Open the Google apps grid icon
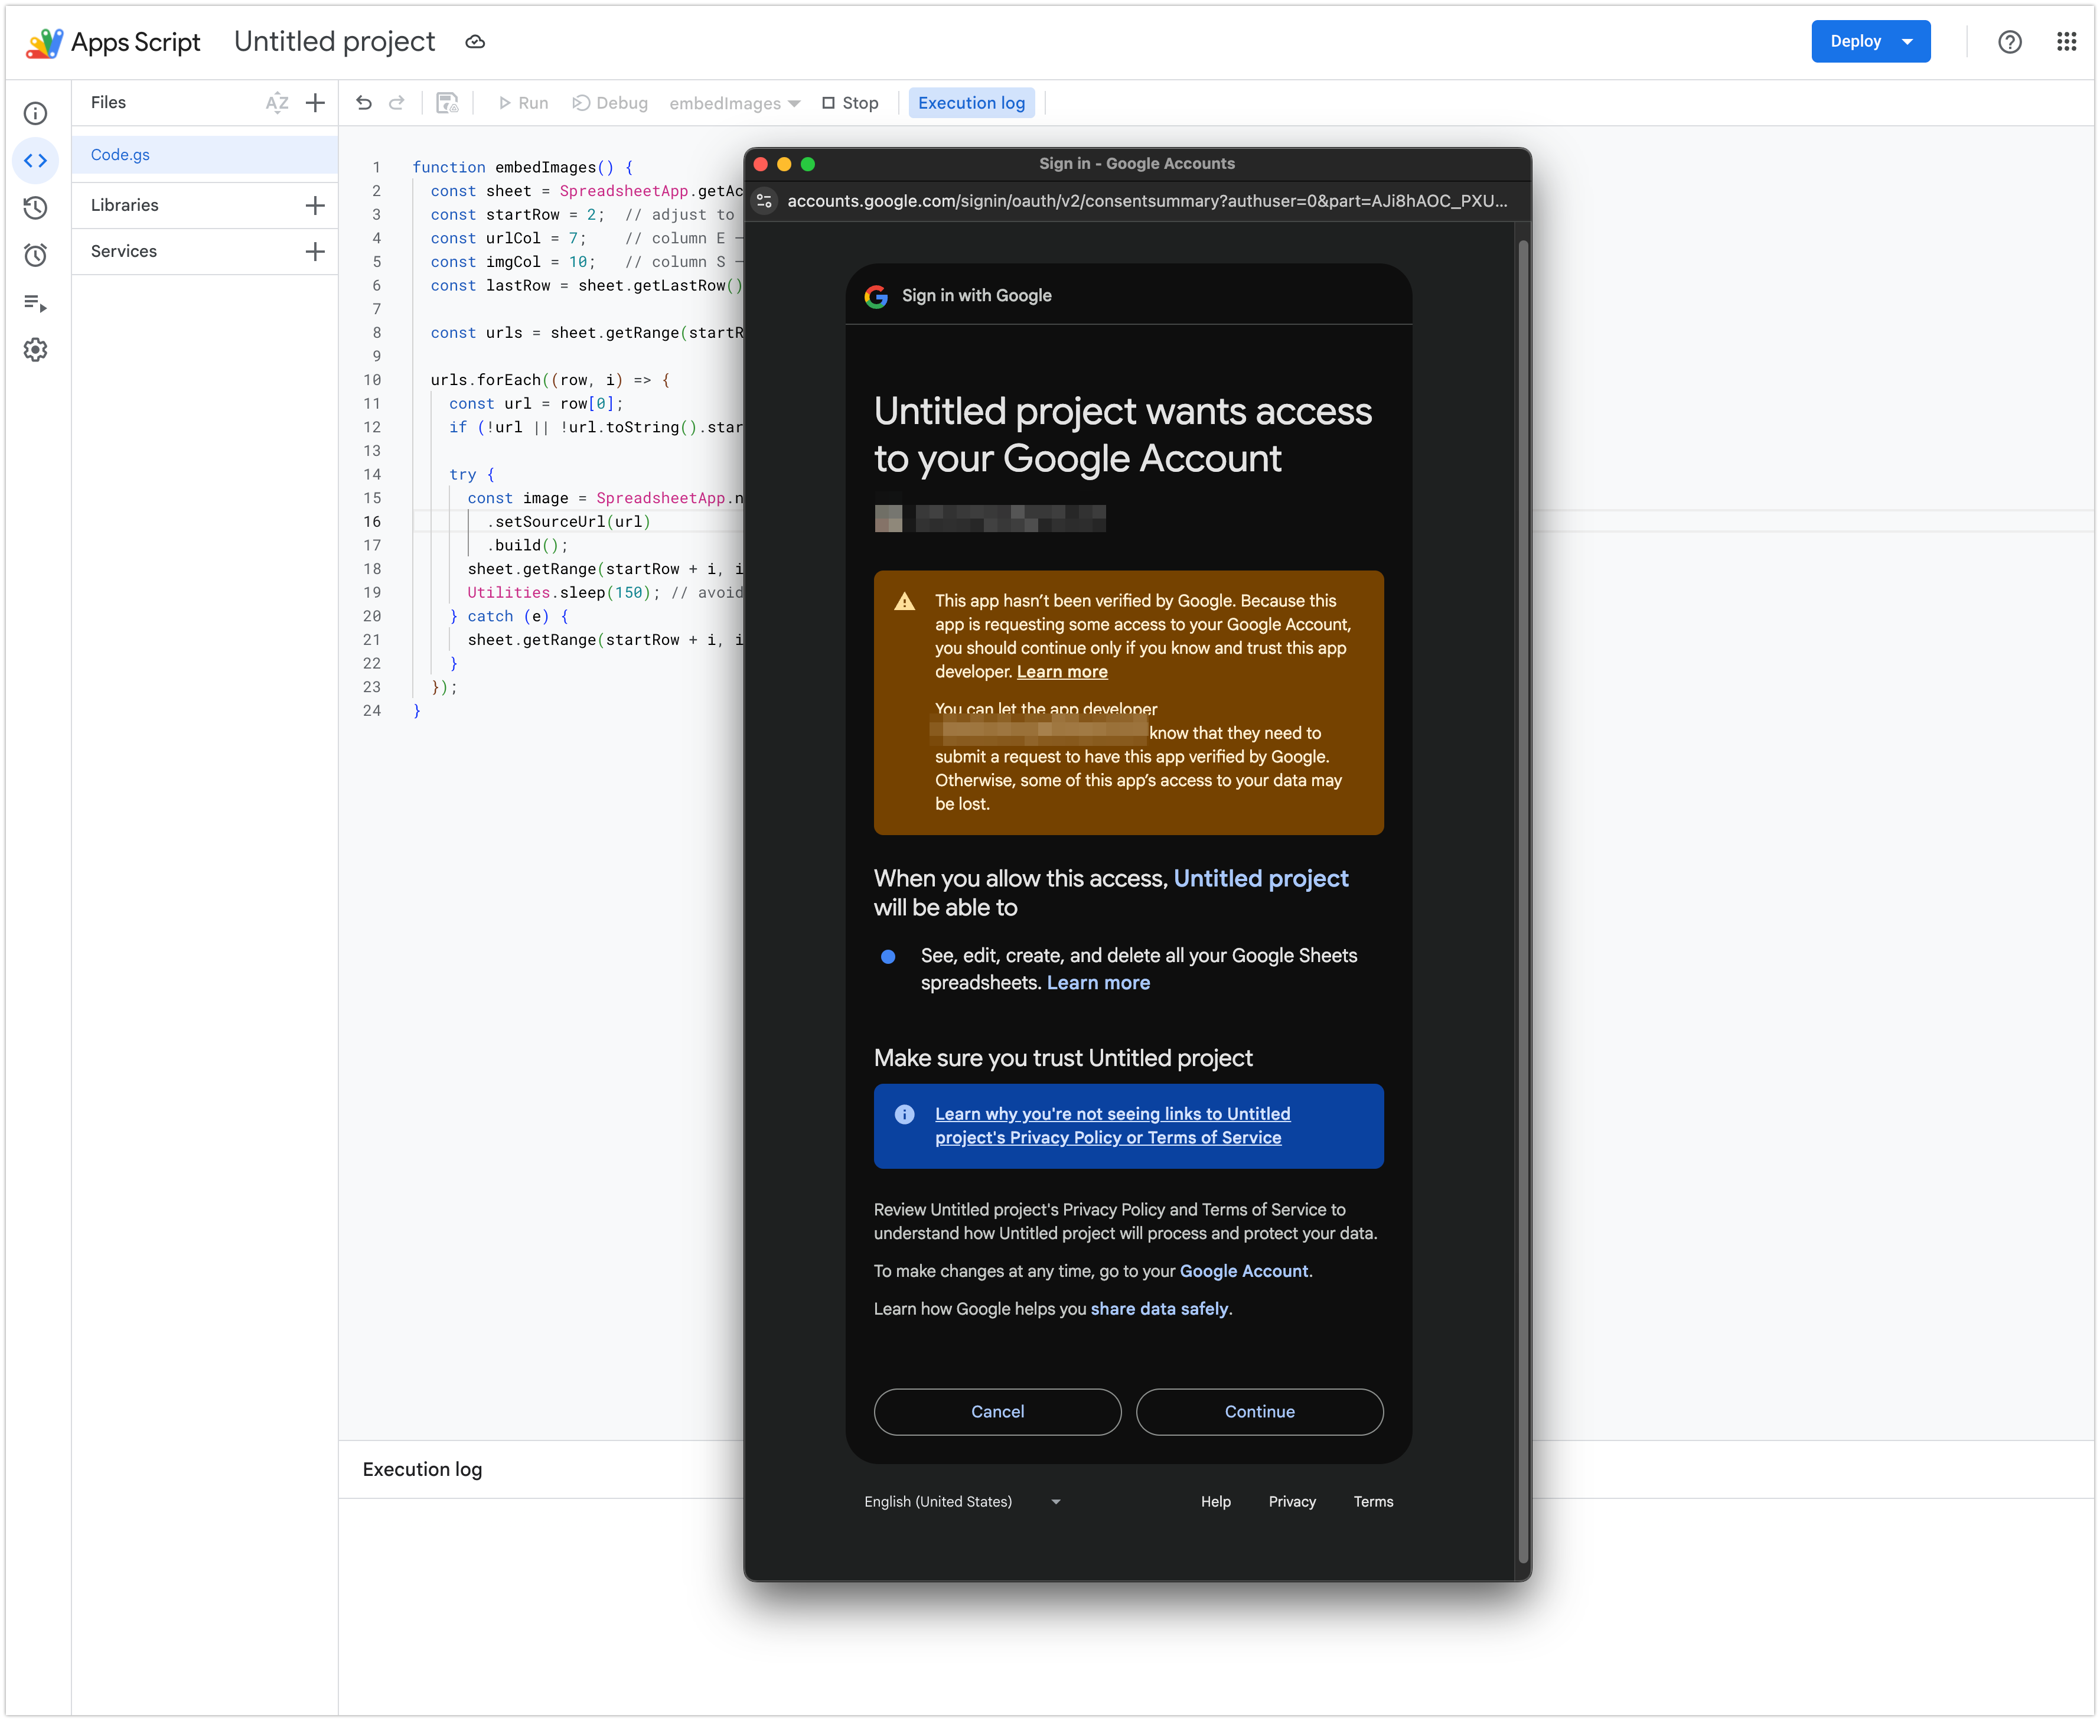This screenshot has width=2100, height=1721. coord(2066,41)
